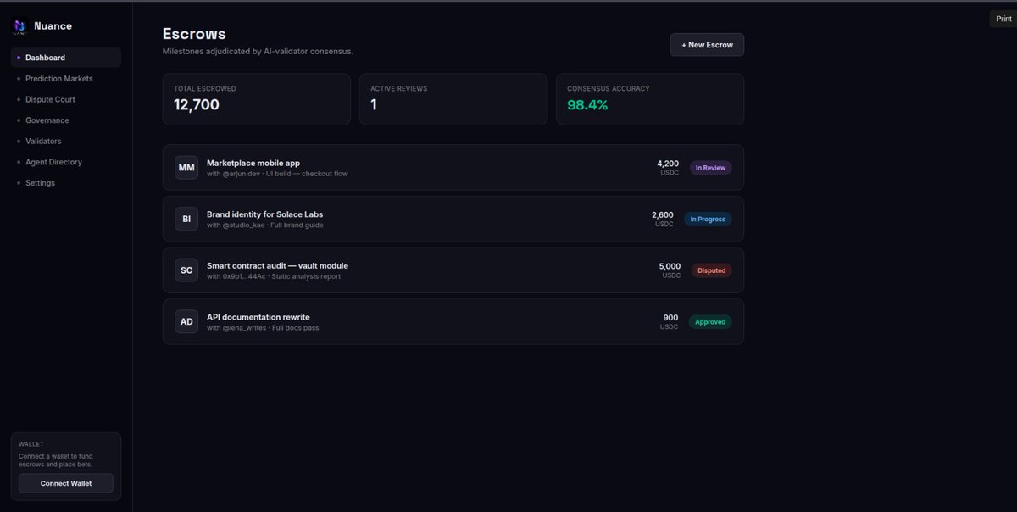Screen dimensions: 1017x512
Task: Open the API documentation rewrite escrow
Action: [453, 321]
